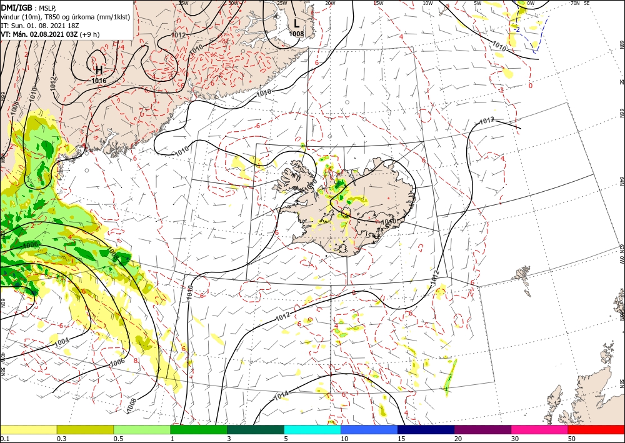Image resolution: width=625 pixels, height=443 pixels.
Task: Click the yellow 0.1–0.3 legend swatch
Action: tap(28, 429)
